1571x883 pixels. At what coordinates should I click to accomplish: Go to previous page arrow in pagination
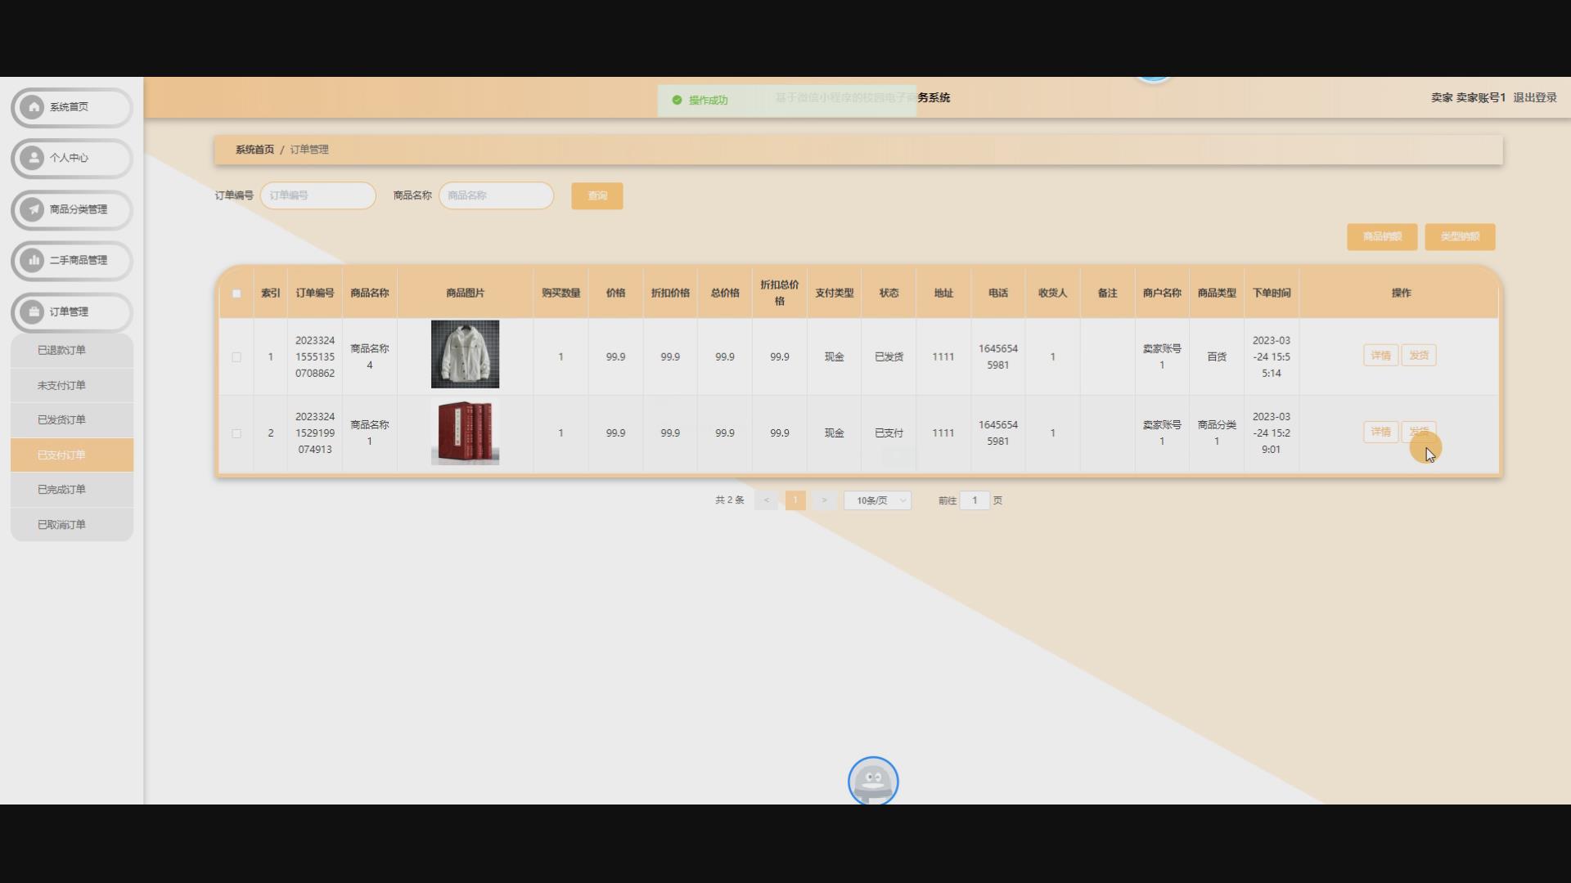(766, 500)
